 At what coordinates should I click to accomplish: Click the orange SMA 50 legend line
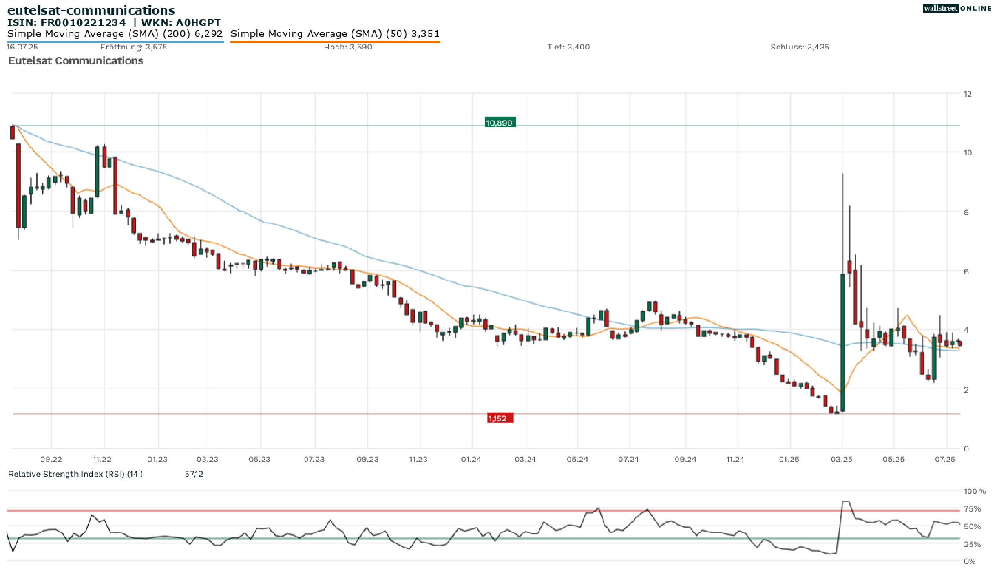coord(335,41)
